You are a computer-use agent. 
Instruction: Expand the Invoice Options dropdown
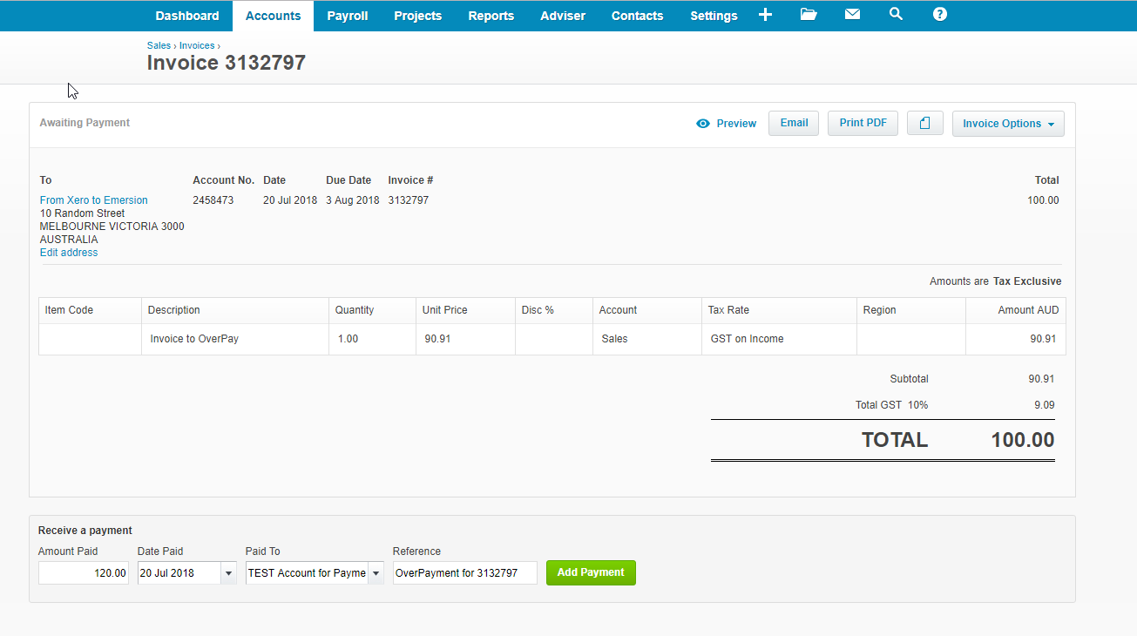coord(1007,124)
